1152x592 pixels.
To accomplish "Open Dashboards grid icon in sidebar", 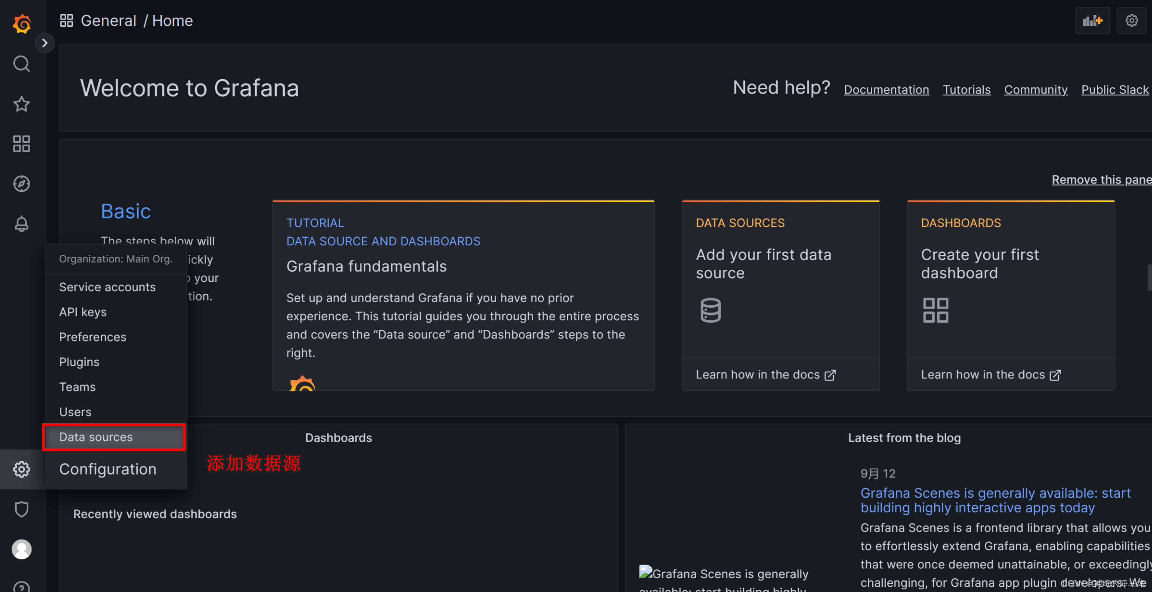I will [22, 144].
